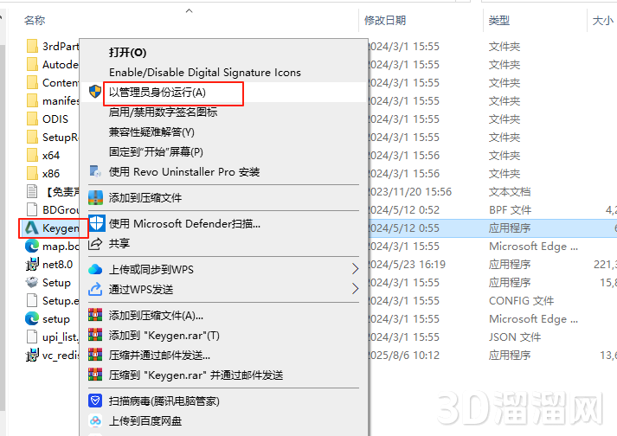
Task: Choose Enable/Disable Digital Signature Icons
Action: tap(205, 73)
